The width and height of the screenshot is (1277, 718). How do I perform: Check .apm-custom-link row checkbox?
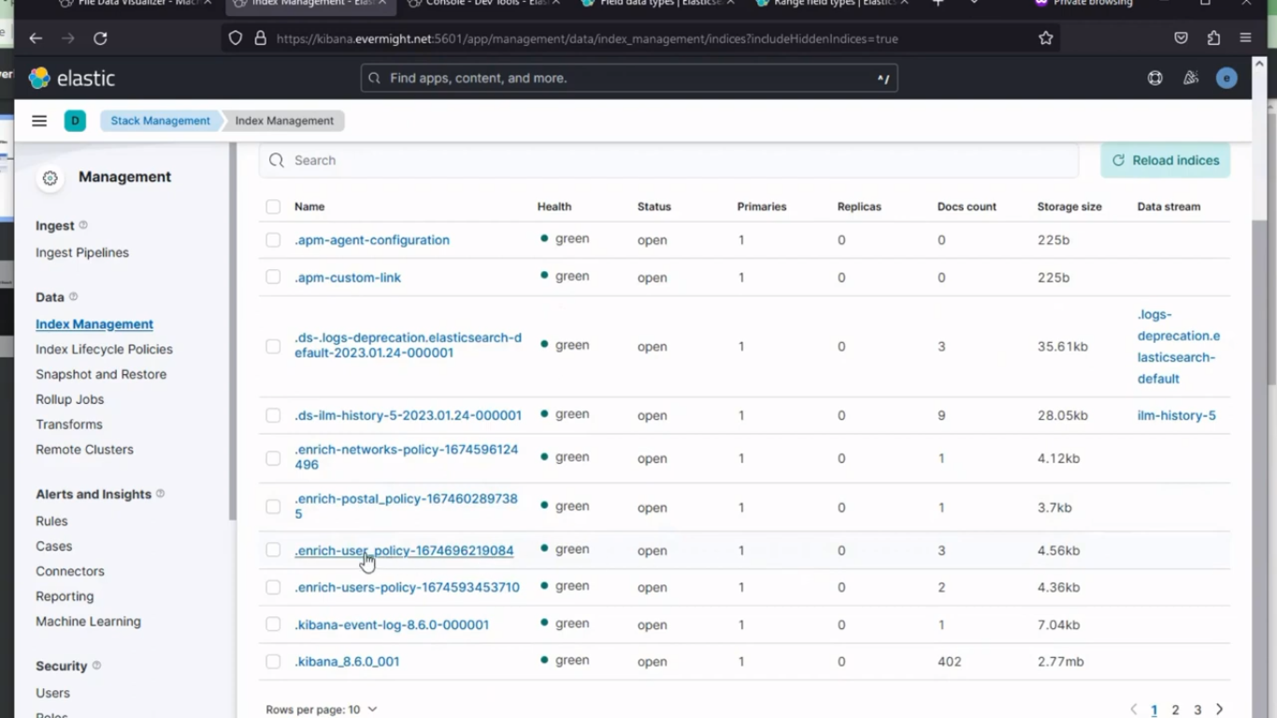coord(273,277)
